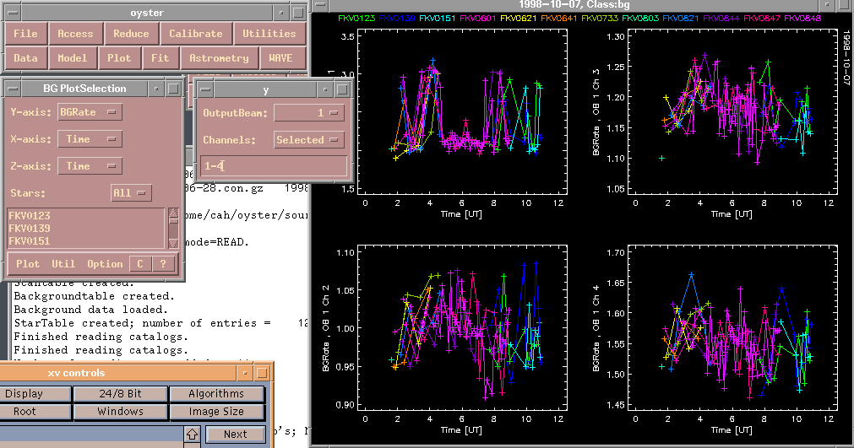The height and width of the screenshot is (448, 854).
Task: Click the "C" button in BG PlotSelection
Action: (x=140, y=264)
